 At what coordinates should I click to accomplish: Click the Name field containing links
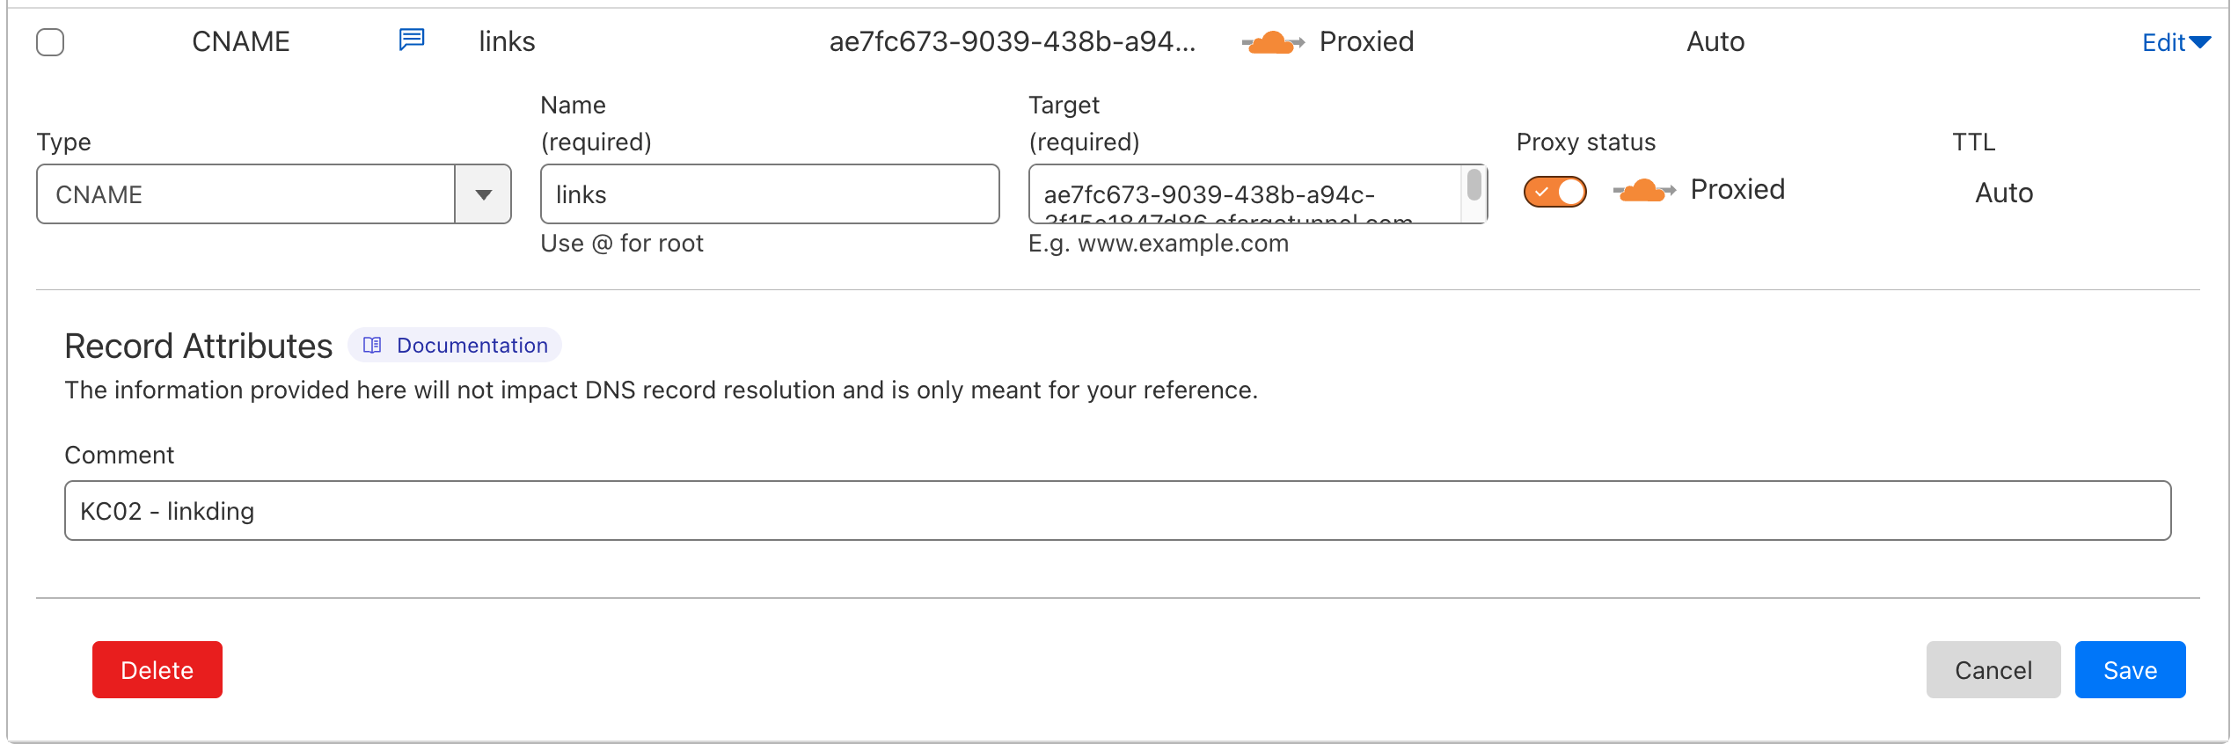click(x=769, y=194)
